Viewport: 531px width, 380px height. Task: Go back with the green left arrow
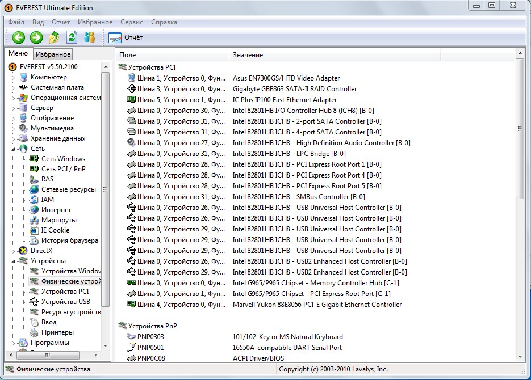tap(19, 37)
